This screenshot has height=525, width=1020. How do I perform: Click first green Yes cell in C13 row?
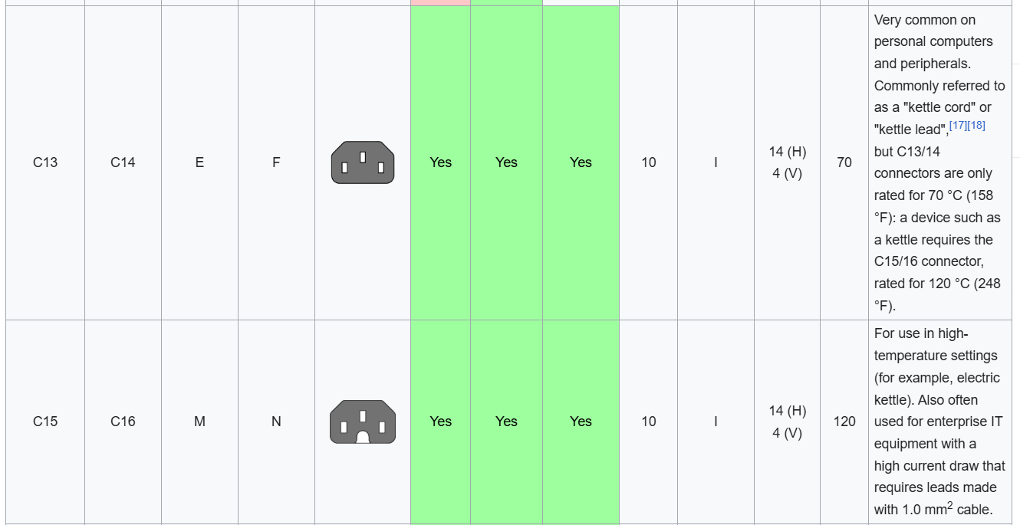(x=441, y=162)
